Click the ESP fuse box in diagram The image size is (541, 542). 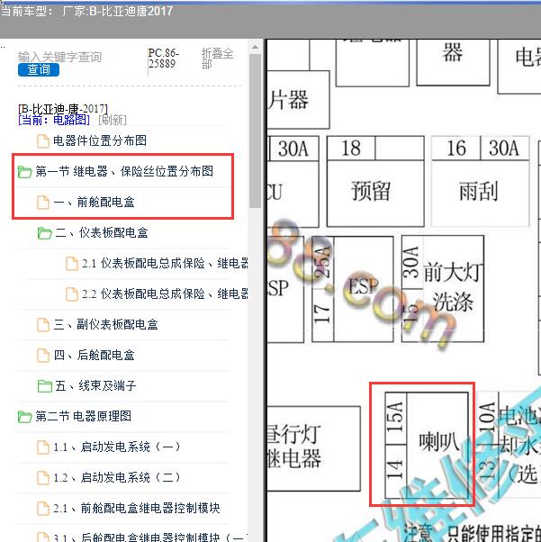353,289
